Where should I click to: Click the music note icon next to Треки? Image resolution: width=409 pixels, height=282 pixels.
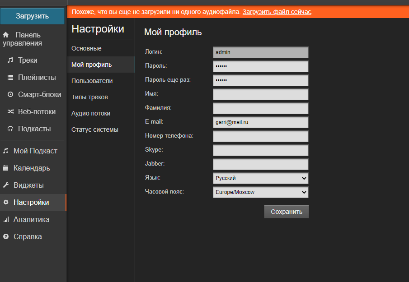click(10, 60)
